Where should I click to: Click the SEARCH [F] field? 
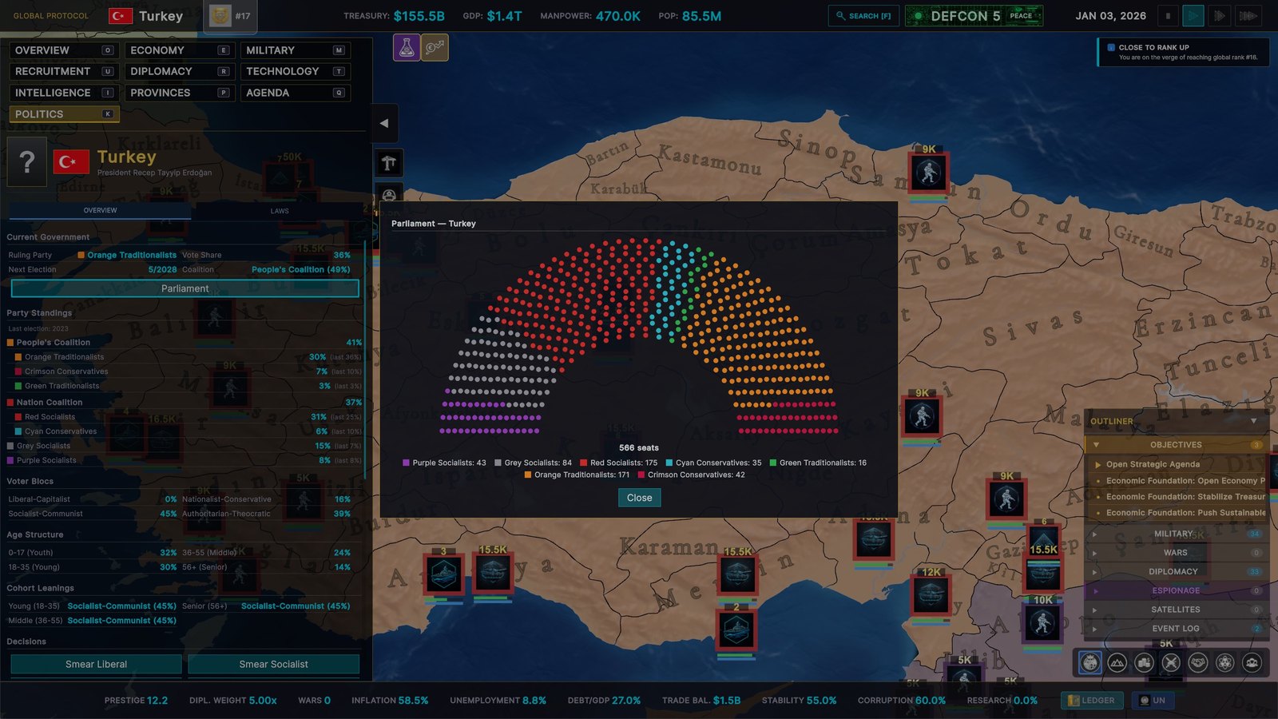point(863,16)
